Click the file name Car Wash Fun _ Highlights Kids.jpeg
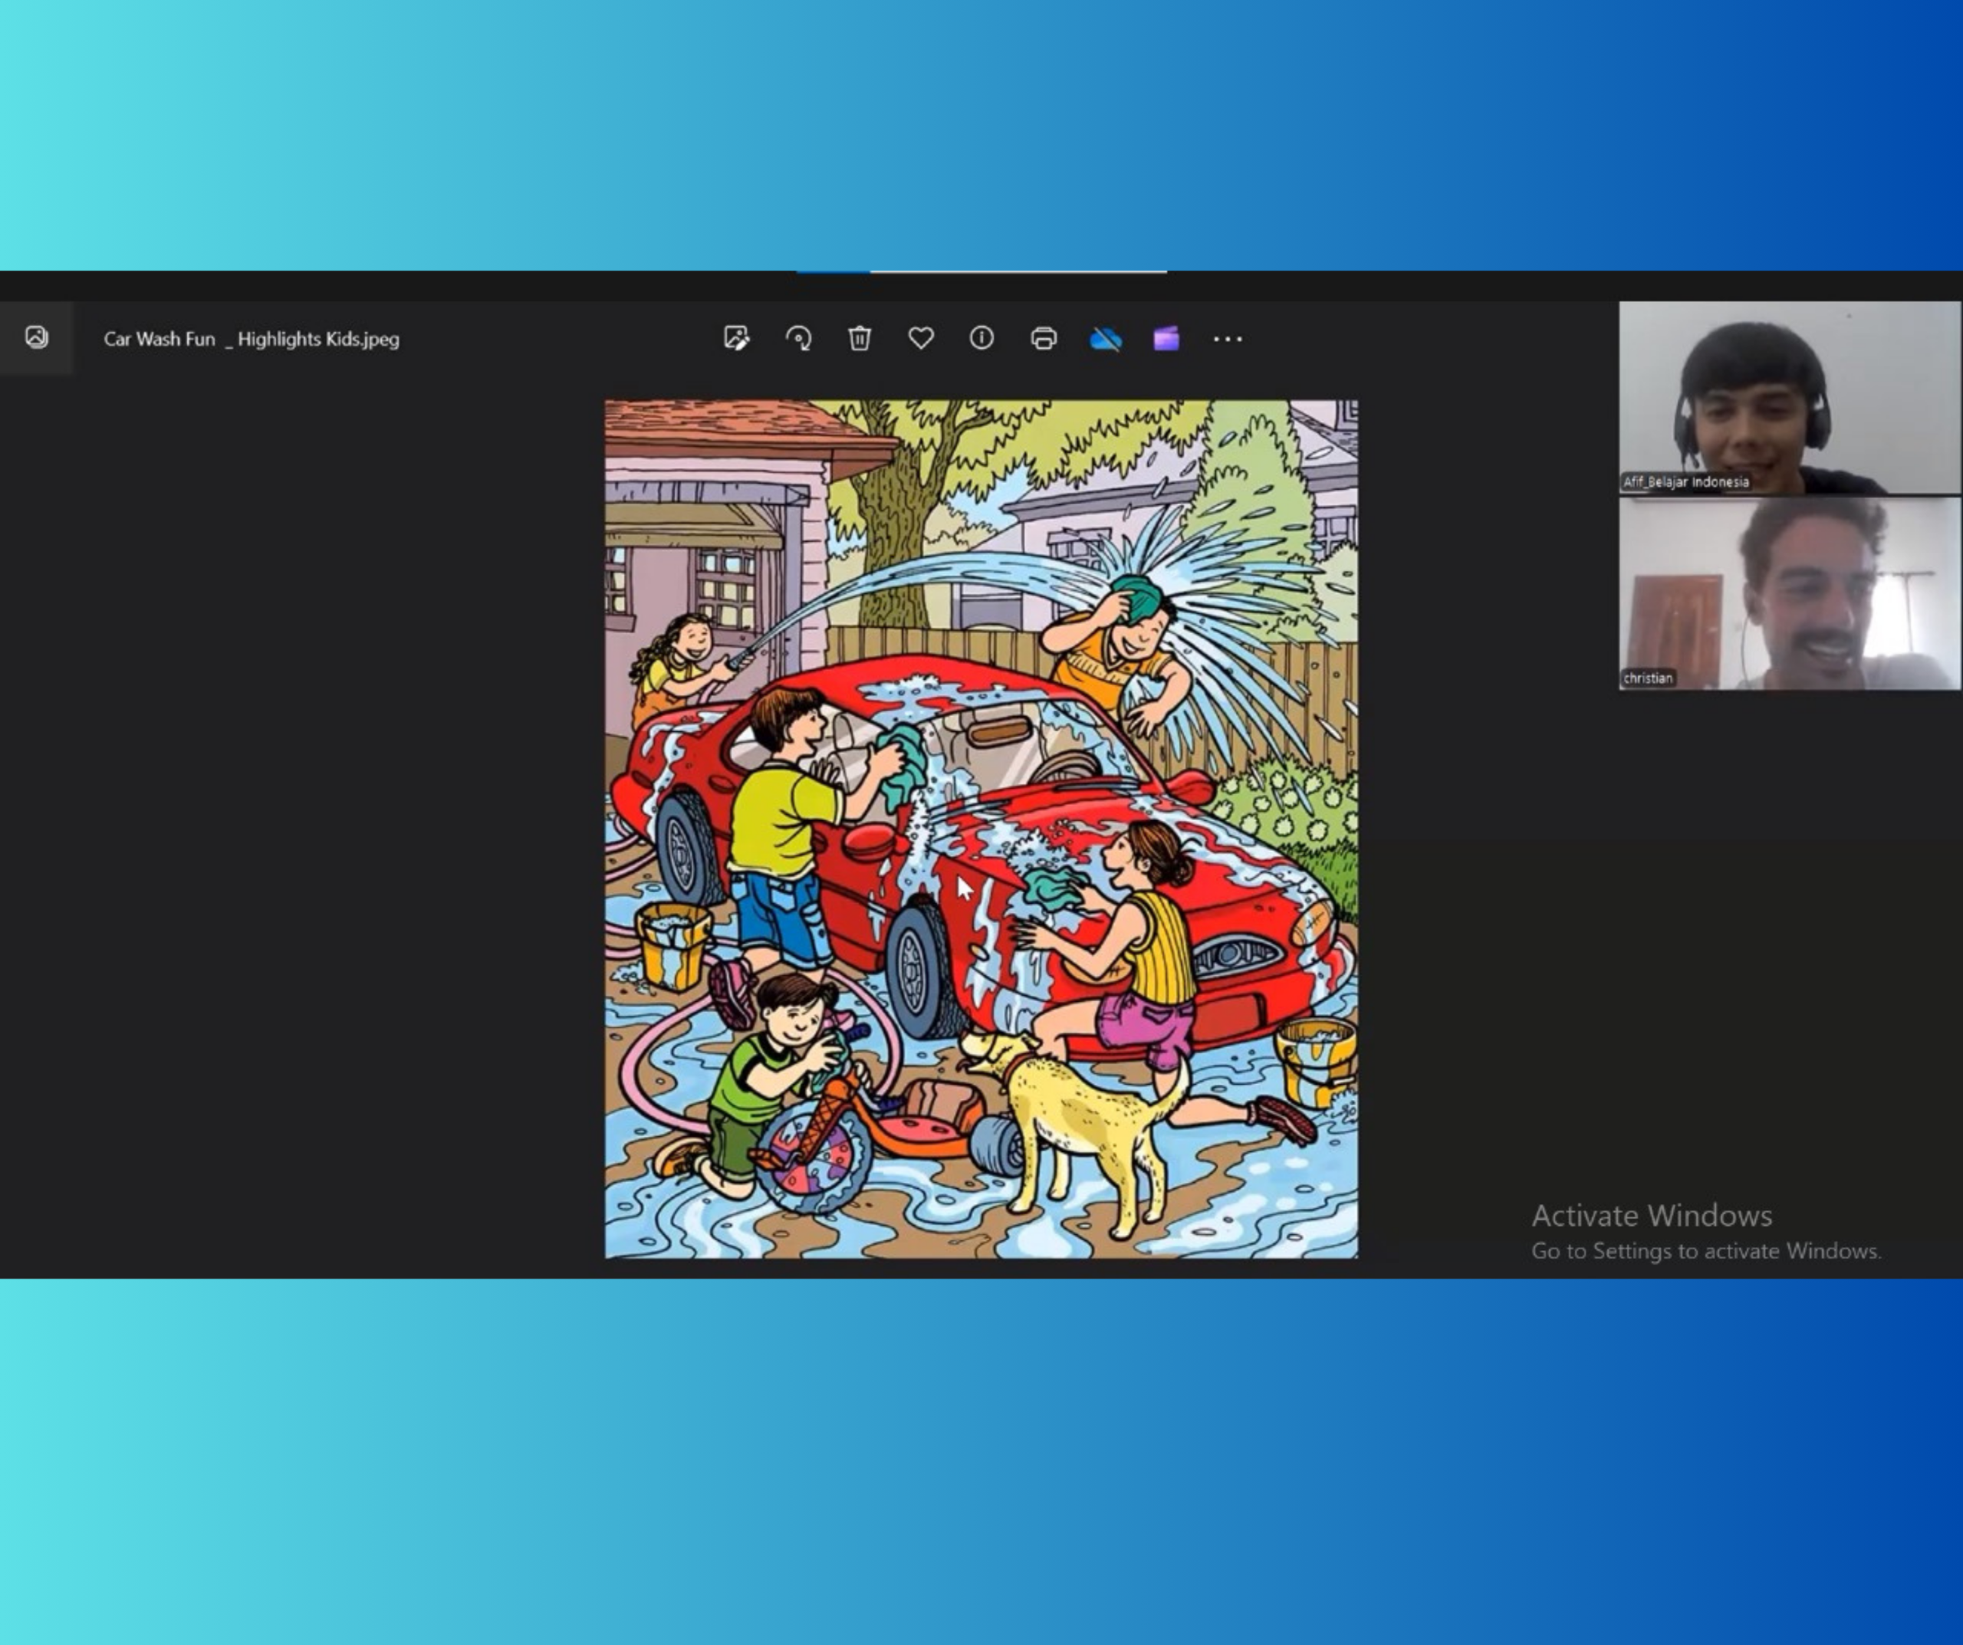 click(252, 340)
